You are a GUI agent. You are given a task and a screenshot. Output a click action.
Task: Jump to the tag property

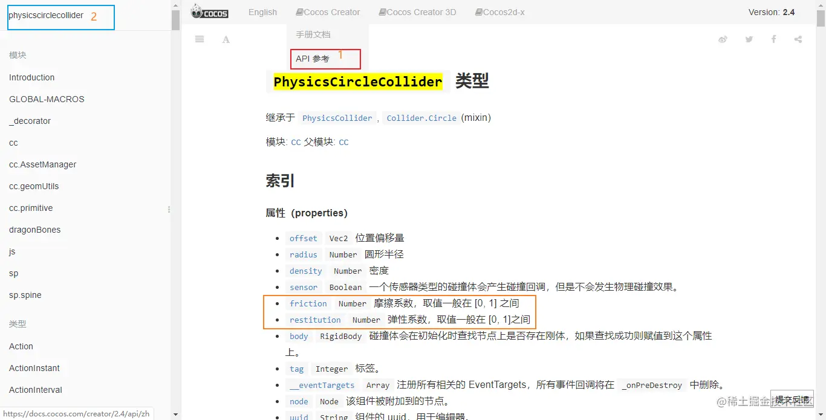(296, 369)
